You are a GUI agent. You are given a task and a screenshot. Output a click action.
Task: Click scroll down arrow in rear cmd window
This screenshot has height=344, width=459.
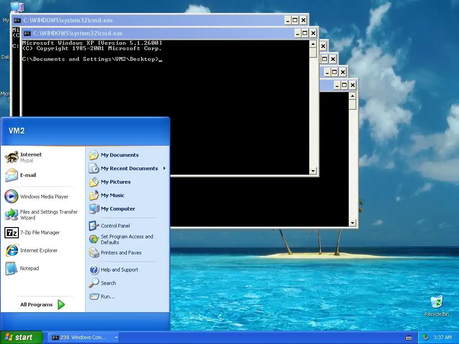352,223
